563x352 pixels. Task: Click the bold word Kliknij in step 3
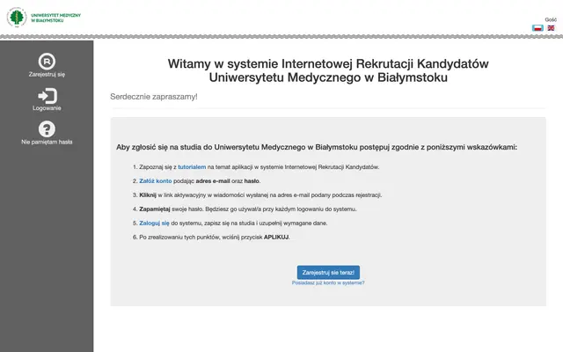[148, 195]
